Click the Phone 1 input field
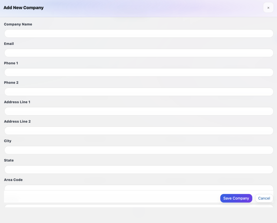 (138, 72)
